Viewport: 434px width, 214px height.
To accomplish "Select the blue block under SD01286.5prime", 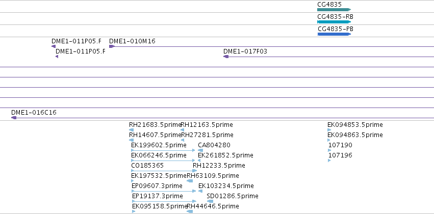I will tap(210, 202).
